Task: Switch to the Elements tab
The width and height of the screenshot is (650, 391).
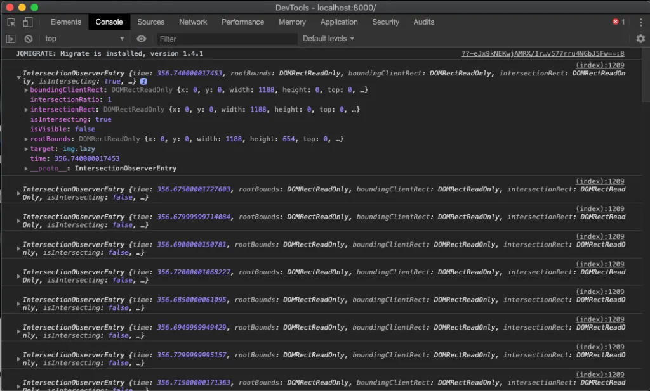Action: [66, 22]
